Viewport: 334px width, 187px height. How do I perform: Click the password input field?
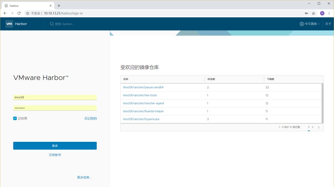55,108
